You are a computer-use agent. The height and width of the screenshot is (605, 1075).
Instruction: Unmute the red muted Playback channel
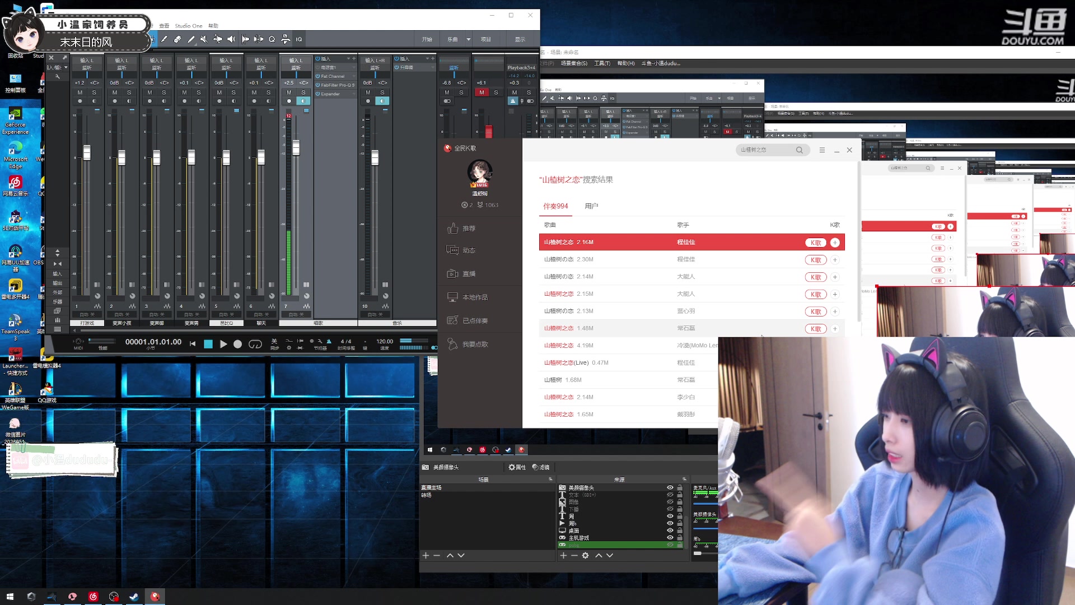482,92
